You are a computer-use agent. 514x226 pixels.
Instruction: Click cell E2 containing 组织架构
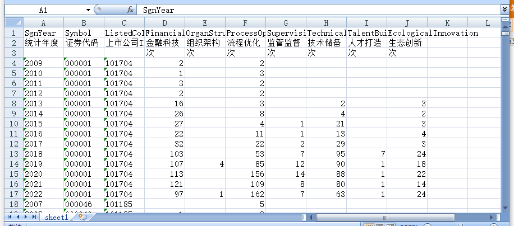tap(205, 43)
